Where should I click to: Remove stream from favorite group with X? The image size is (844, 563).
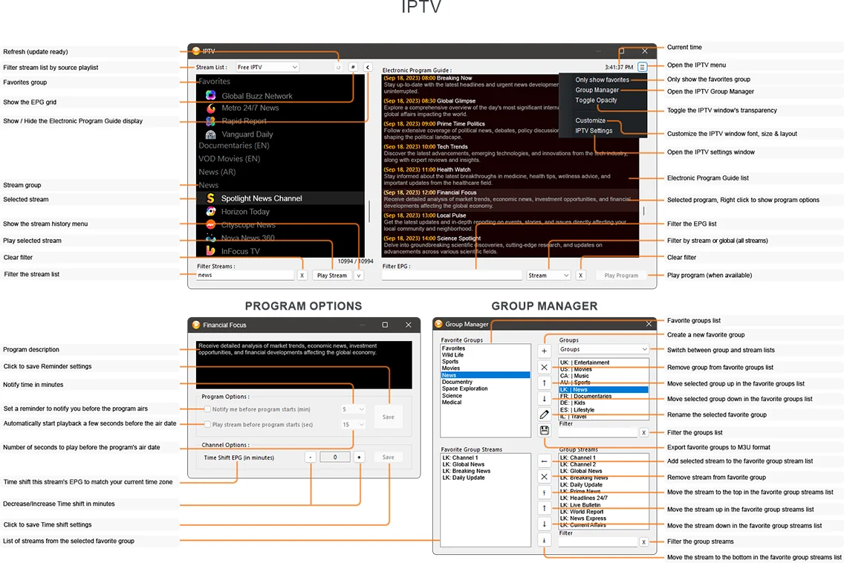[544, 477]
